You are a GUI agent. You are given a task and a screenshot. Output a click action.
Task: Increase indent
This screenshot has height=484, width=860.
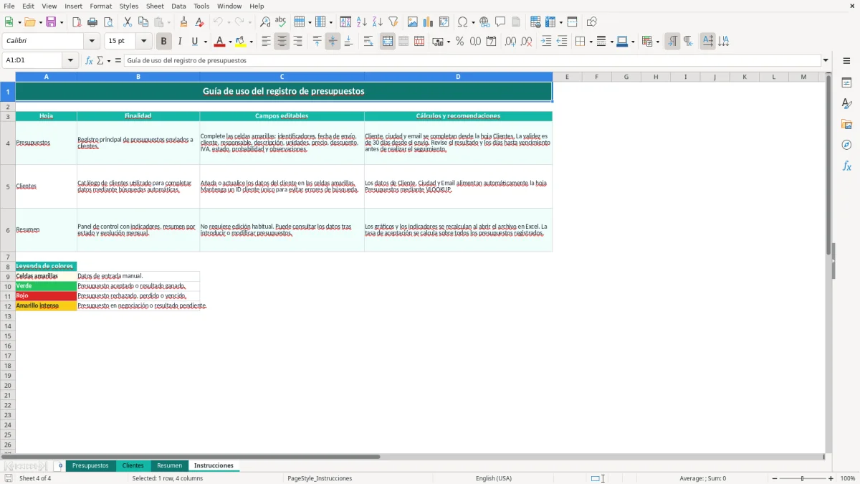pos(546,42)
